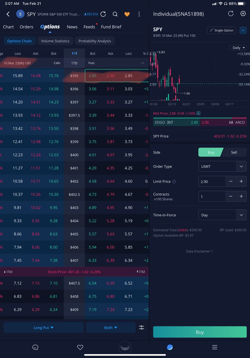
Task: Collapse the option chart panel chevron
Action: pyautogui.click(x=243, y=30)
